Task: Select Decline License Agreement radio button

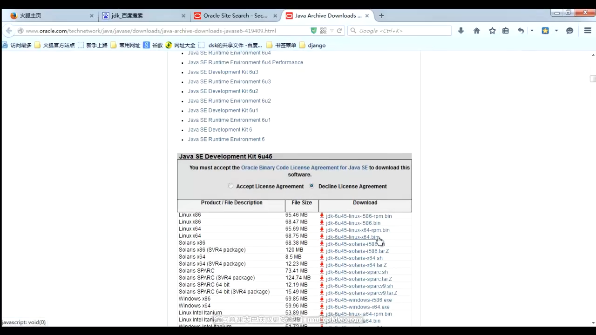Action: coord(312,186)
